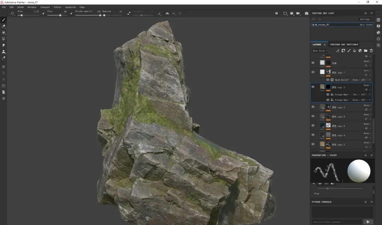Image resolution: width=382 pixels, height=225 pixels.
Task: Open the texture set Settings dropdown
Action: 366,19
